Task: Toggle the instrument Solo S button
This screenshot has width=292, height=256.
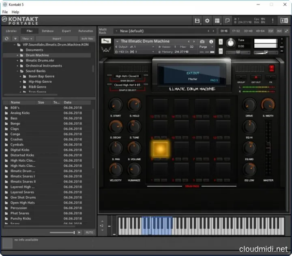Action: (221, 41)
